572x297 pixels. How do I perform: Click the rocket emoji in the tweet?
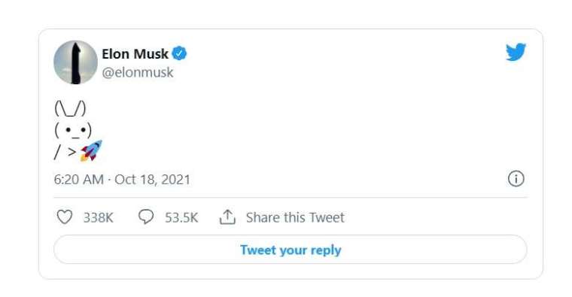click(x=91, y=150)
